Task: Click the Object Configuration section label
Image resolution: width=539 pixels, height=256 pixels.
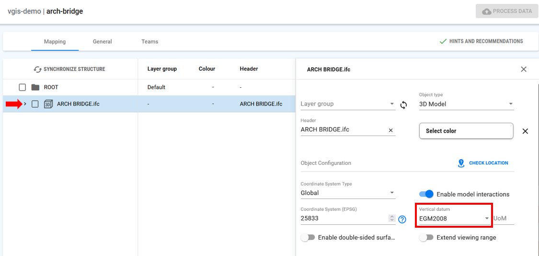Action: point(326,163)
